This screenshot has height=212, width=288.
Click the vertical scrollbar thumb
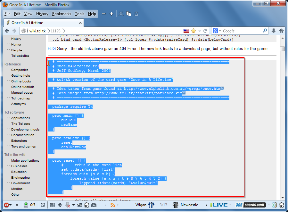click(282, 49)
